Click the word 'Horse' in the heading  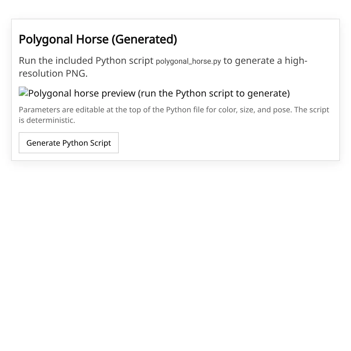pos(92,39)
